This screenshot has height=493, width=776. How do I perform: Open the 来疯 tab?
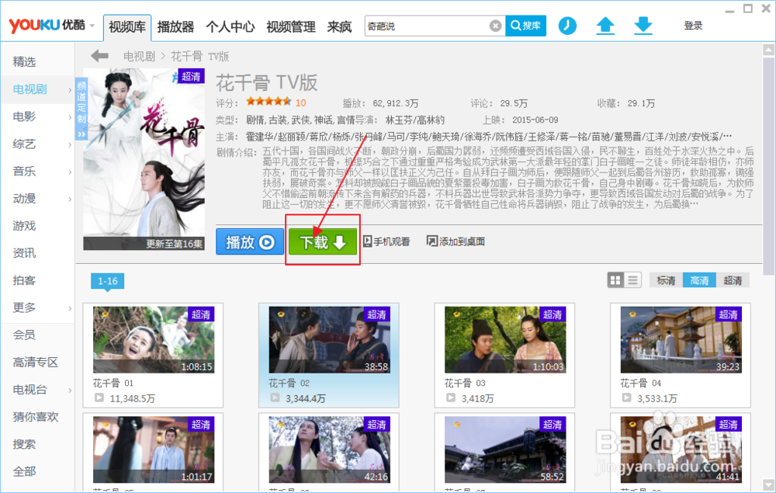pyautogui.click(x=340, y=26)
